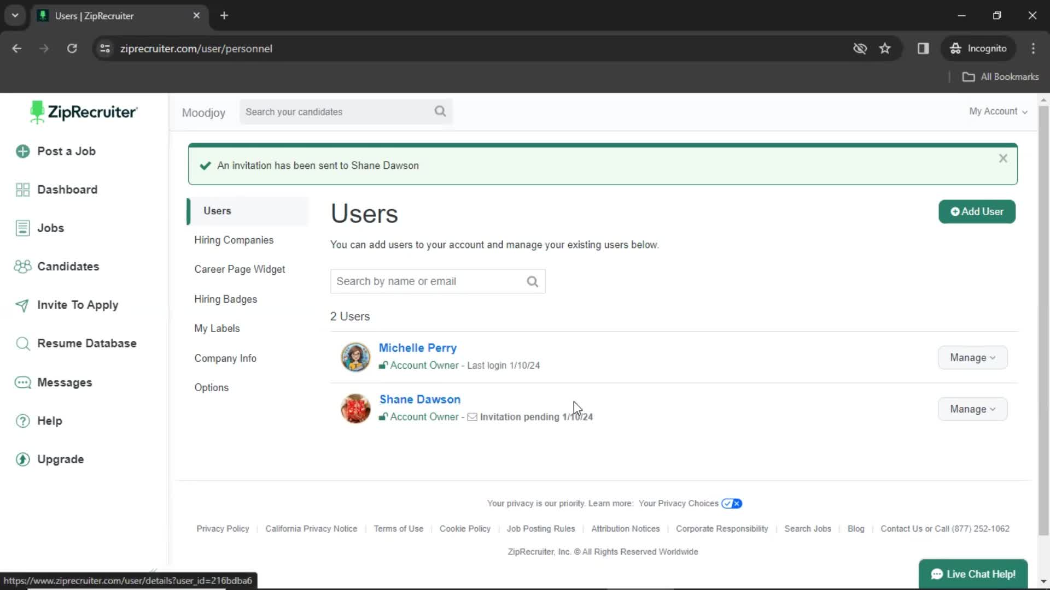Enable the Upgrade account option

(x=61, y=459)
